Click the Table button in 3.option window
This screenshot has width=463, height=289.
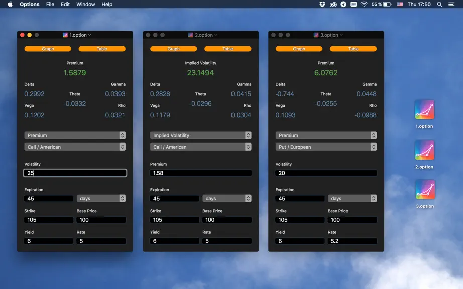click(353, 49)
